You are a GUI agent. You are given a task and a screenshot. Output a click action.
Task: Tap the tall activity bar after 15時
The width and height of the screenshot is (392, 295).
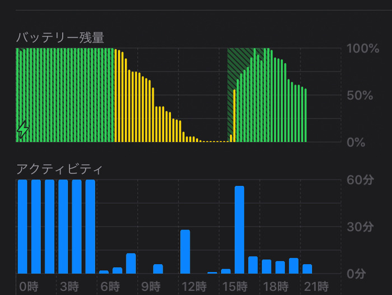click(239, 230)
